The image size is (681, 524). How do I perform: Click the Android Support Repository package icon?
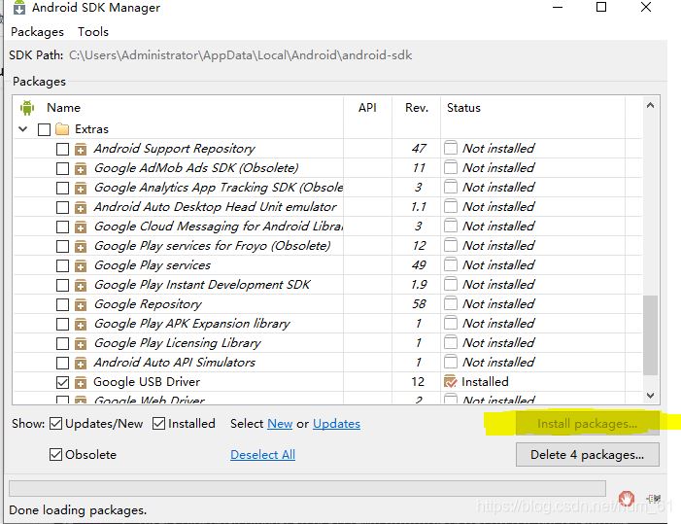tap(81, 149)
